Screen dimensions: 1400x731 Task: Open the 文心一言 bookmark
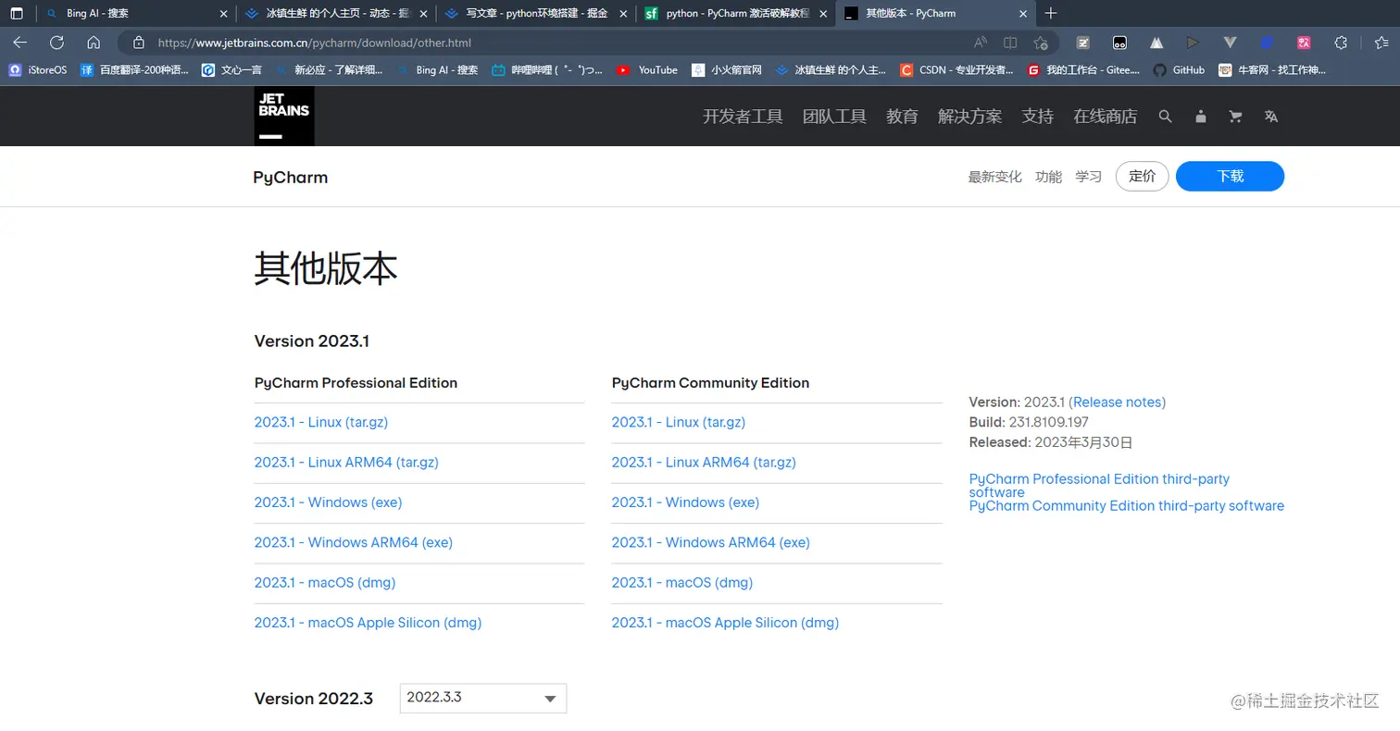click(231, 69)
